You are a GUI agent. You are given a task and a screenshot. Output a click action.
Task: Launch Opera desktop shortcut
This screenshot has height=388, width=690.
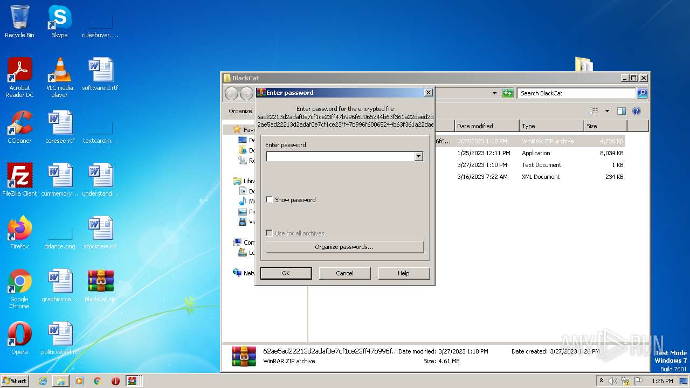[x=19, y=338]
